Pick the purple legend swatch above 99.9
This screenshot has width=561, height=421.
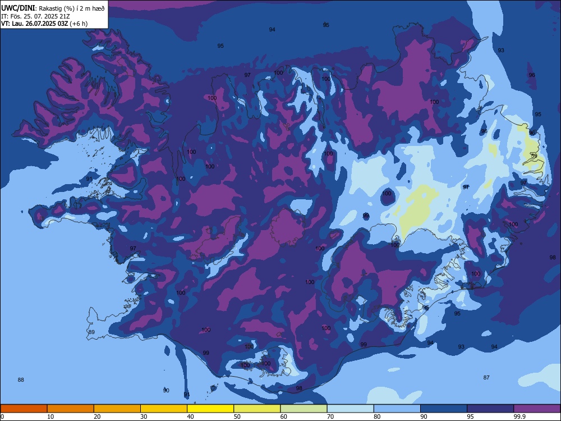pos(537,409)
